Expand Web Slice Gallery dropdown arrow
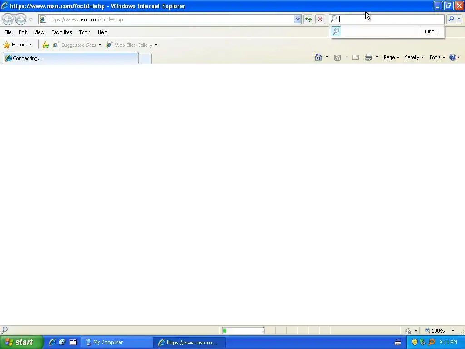Image resolution: width=465 pixels, height=349 pixels. pos(156,45)
